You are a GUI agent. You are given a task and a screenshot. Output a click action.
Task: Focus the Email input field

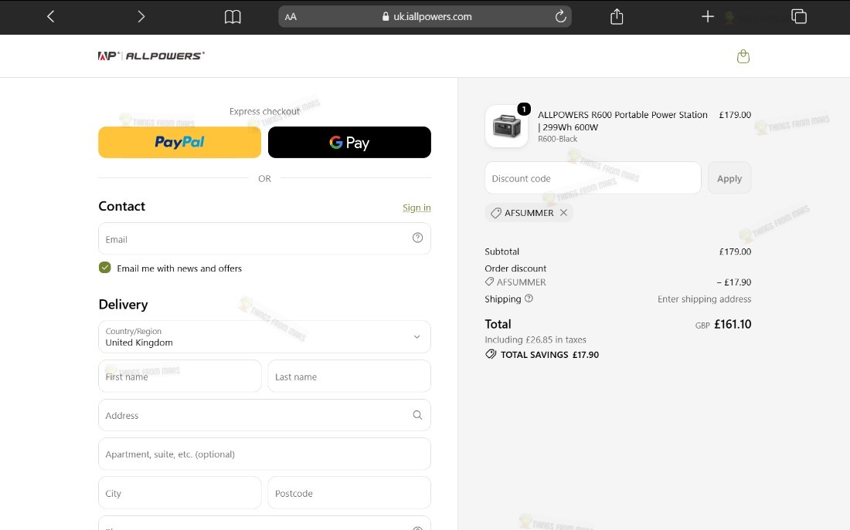(264, 238)
